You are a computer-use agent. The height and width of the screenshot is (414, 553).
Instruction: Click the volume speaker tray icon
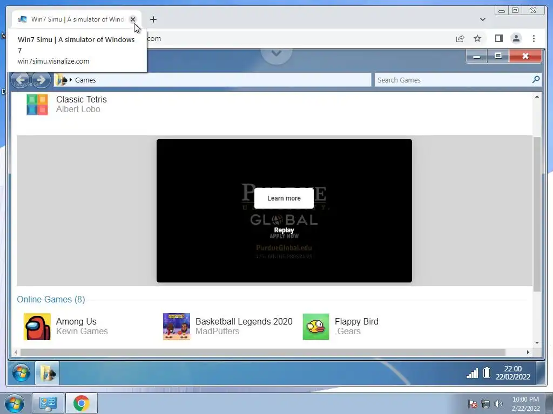click(x=498, y=404)
